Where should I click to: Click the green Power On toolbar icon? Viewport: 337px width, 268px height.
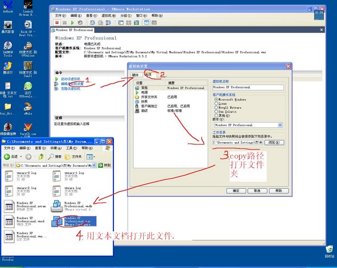pos(72,22)
